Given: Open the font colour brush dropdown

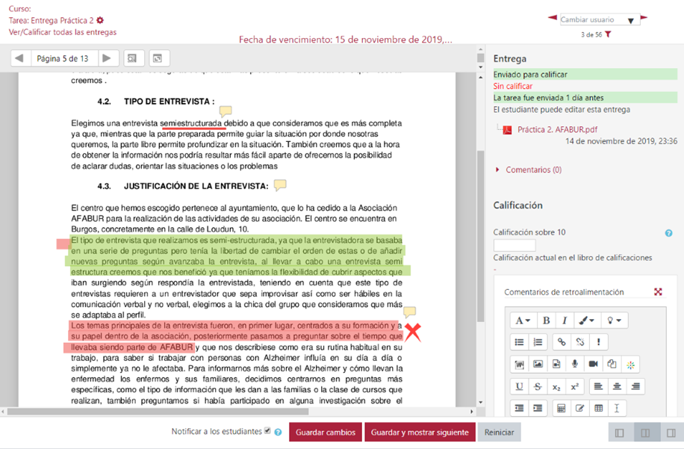Looking at the screenshot, I should [587, 321].
